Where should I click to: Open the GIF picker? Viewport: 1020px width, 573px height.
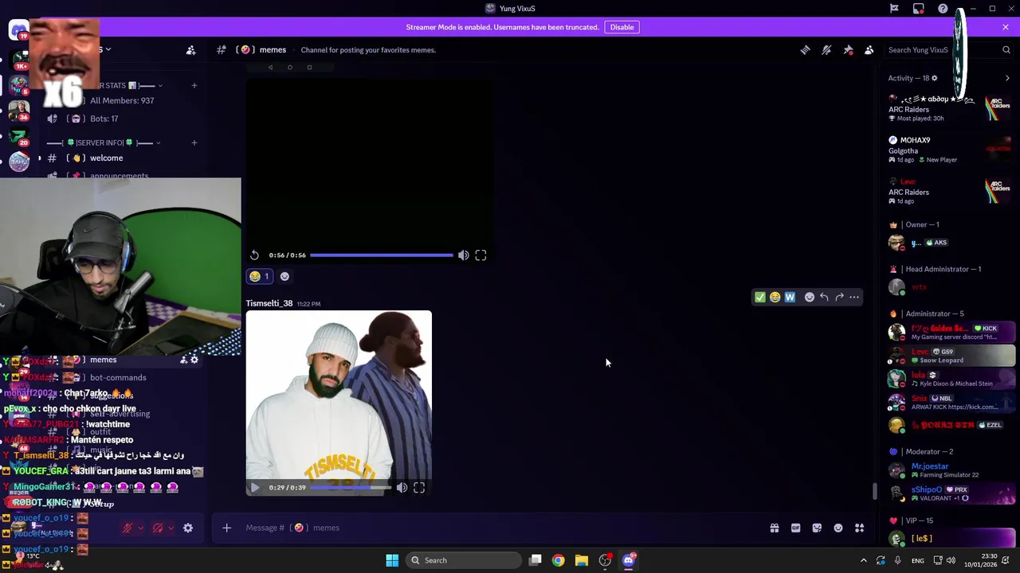point(795,528)
